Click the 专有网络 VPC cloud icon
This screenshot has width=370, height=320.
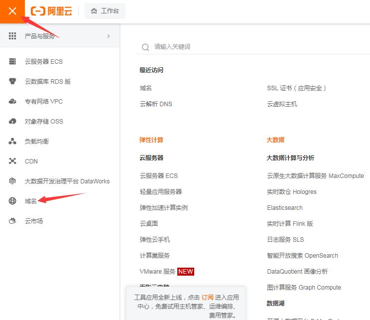coord(12,101)
